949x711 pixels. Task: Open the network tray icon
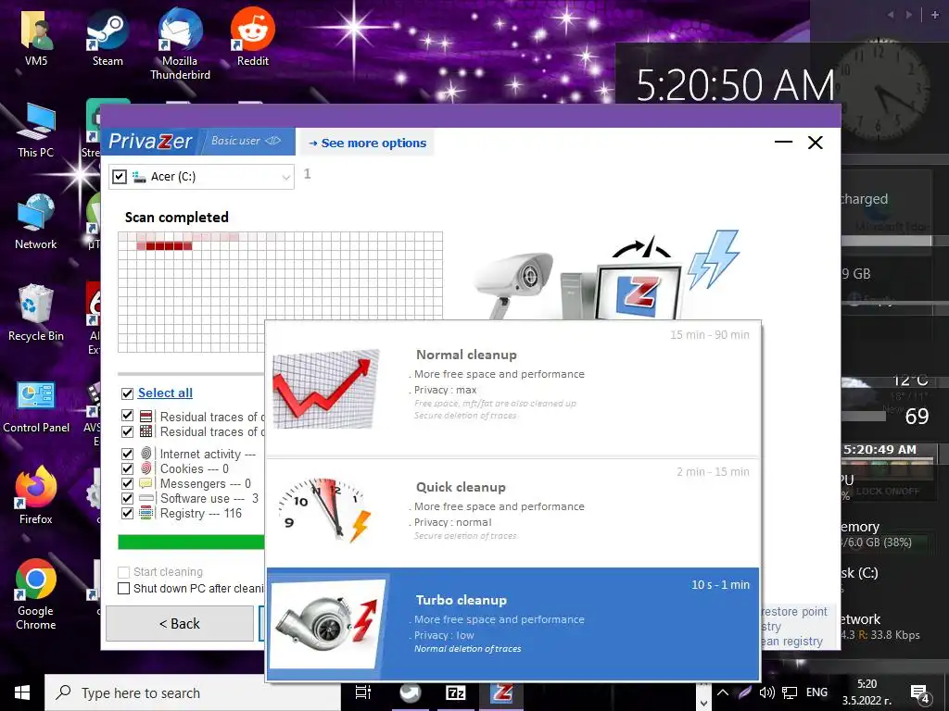click(x=790, y=692)
